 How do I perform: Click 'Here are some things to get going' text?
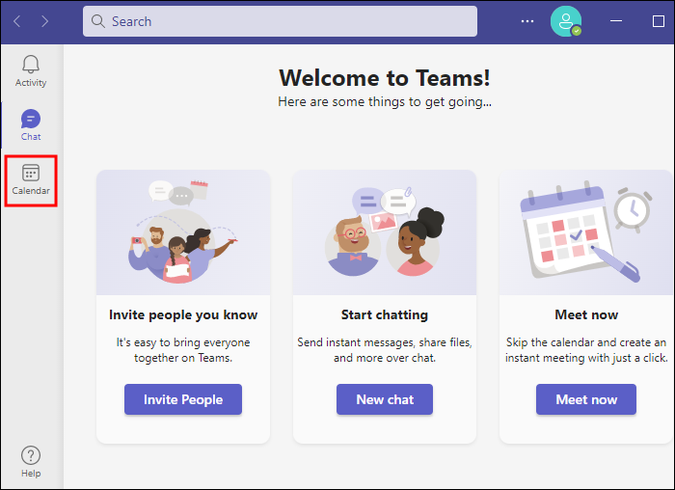[385, 102]
